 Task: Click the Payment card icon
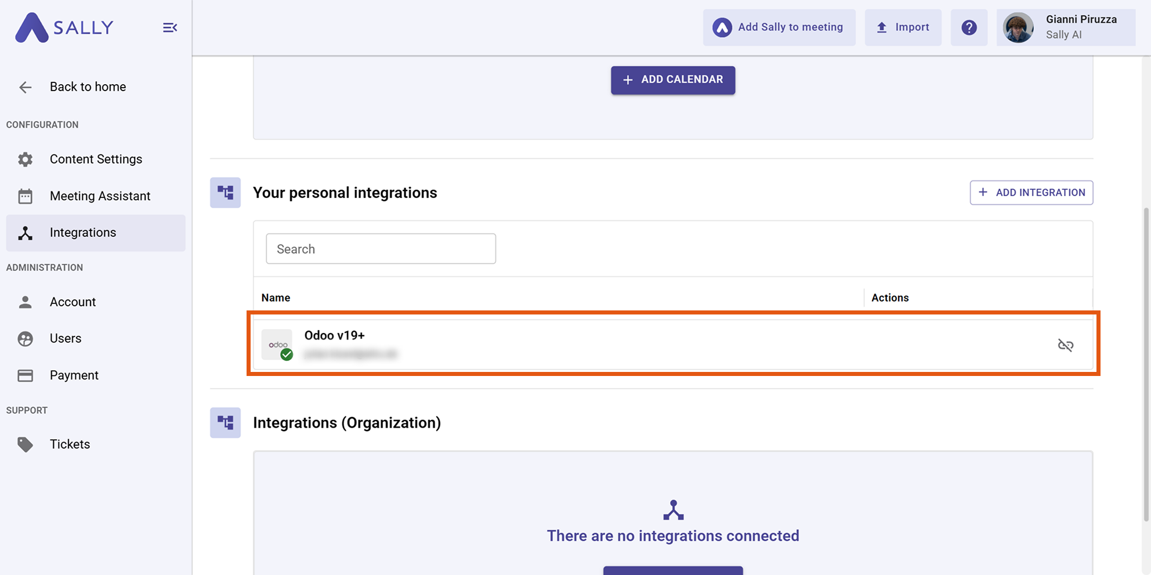26,375
